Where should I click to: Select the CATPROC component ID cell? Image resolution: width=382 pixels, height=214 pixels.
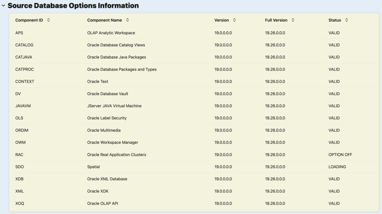(25, 69)
